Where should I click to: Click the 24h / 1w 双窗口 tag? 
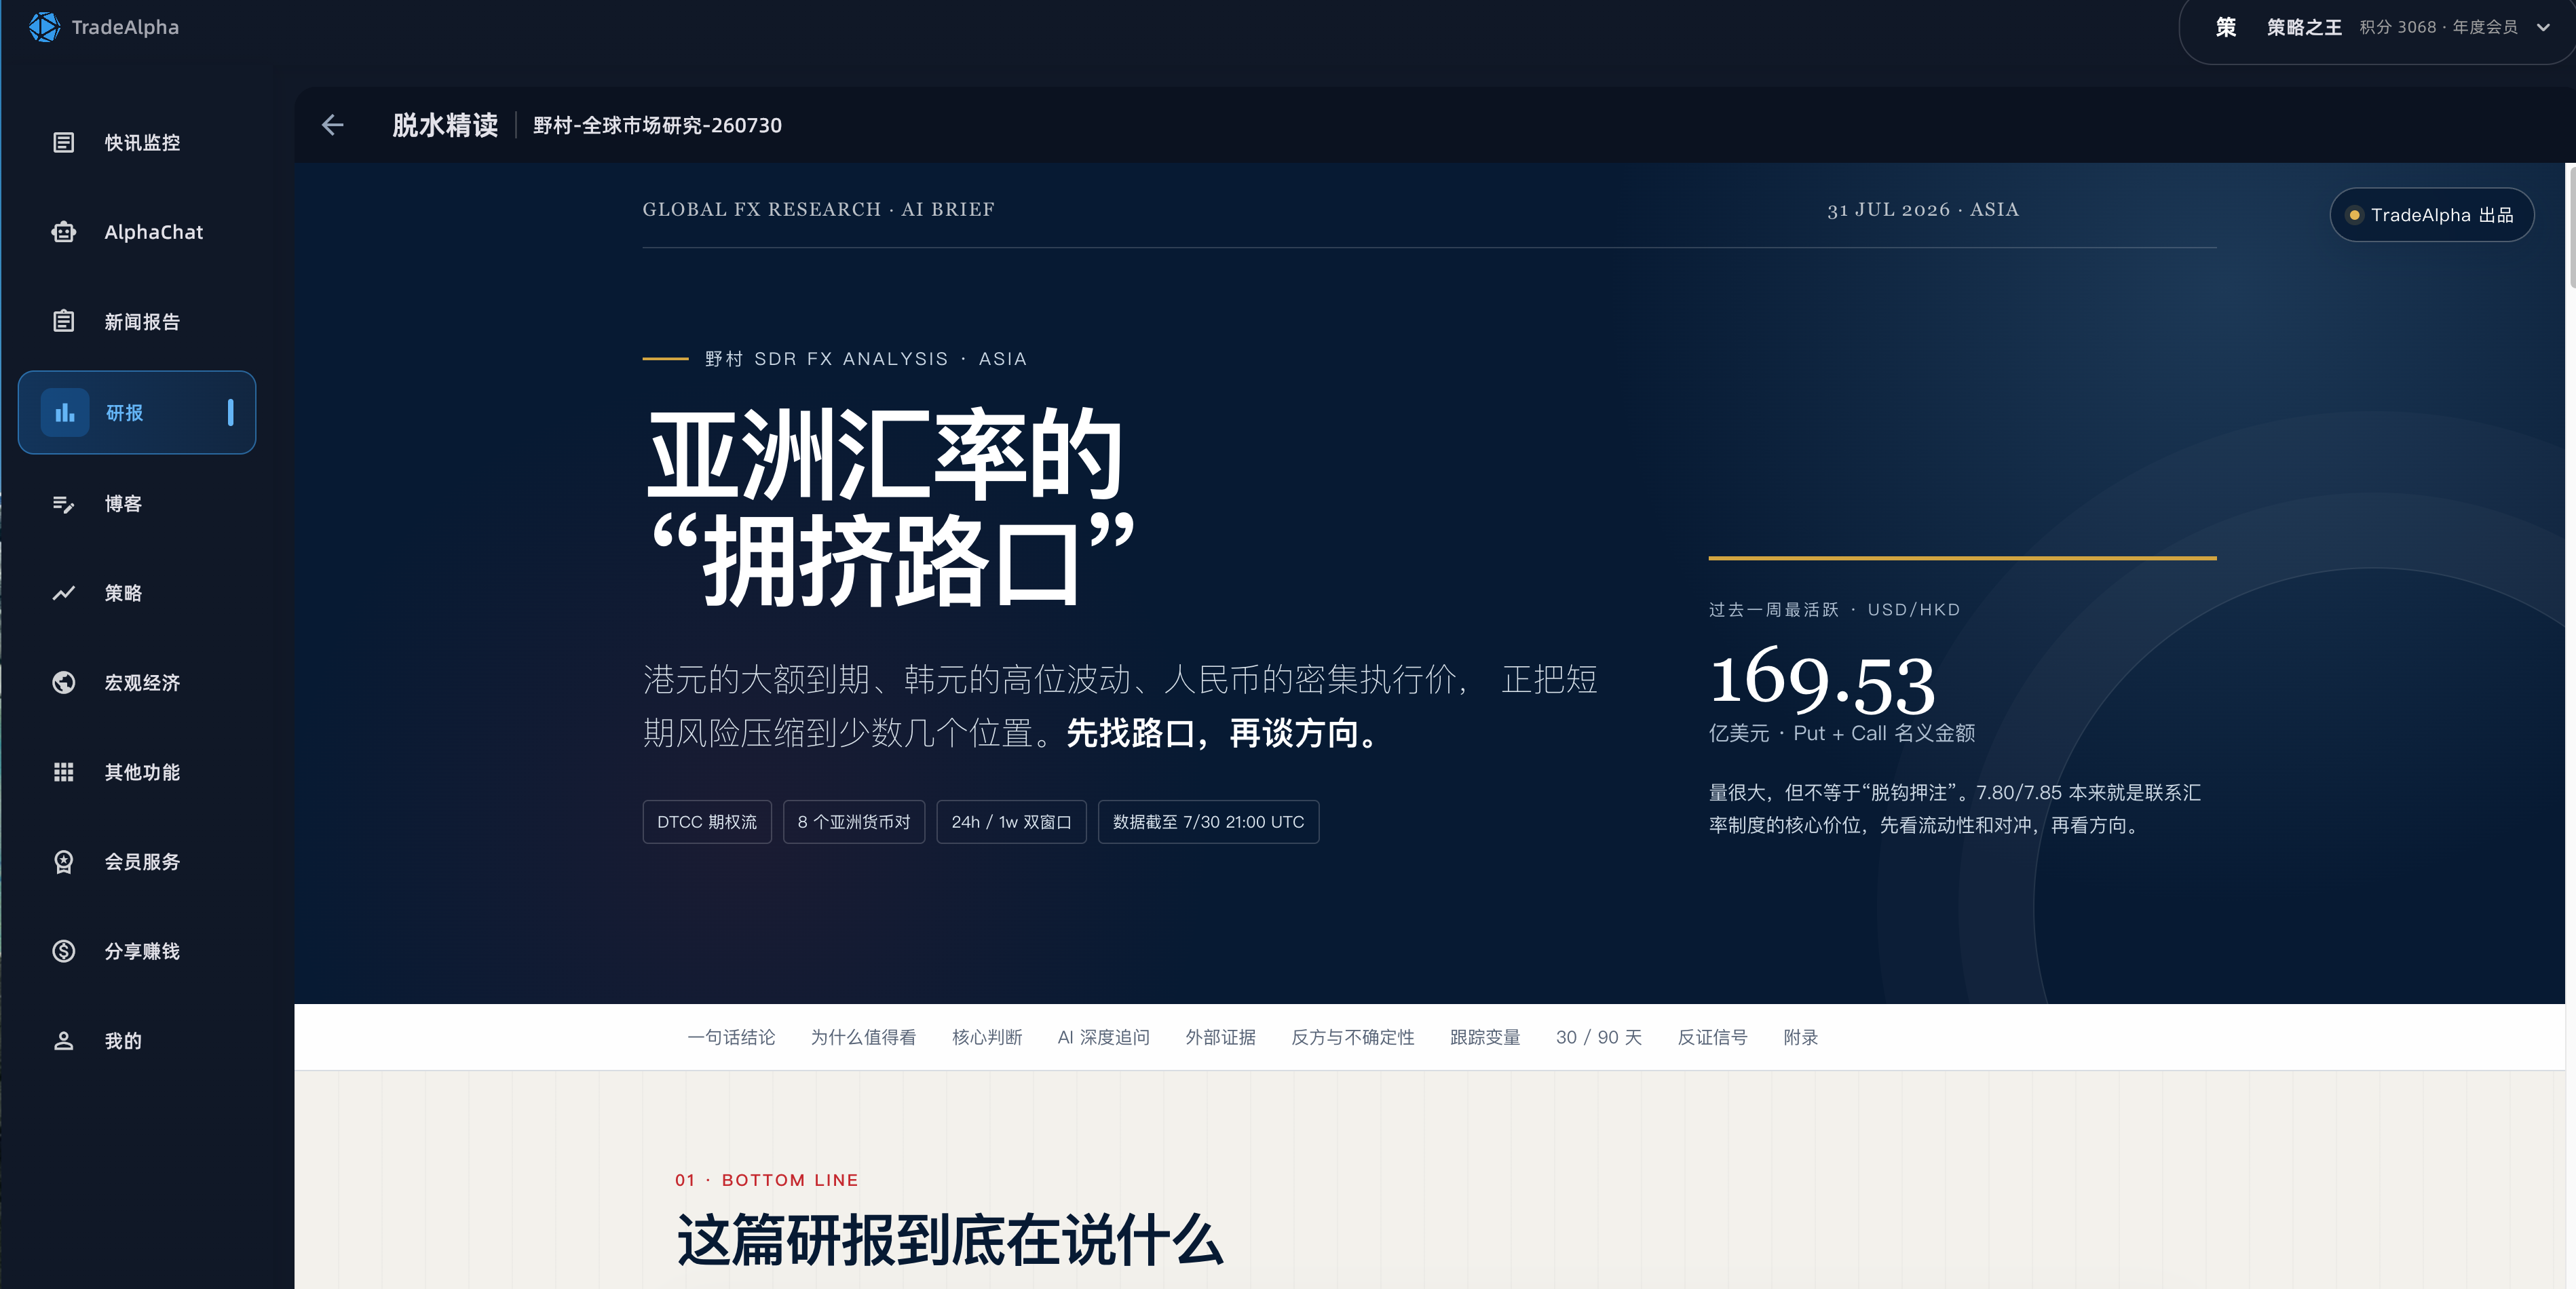coord(1011,822)
